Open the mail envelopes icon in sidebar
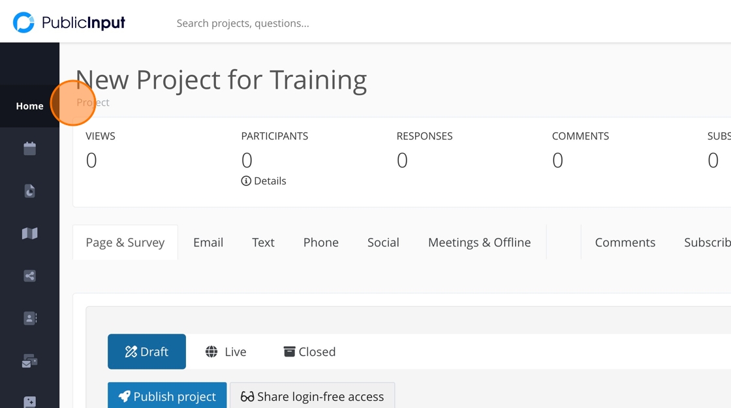Image resolution: width=731 pixels, height=408 pixels. tap(29, 360)
